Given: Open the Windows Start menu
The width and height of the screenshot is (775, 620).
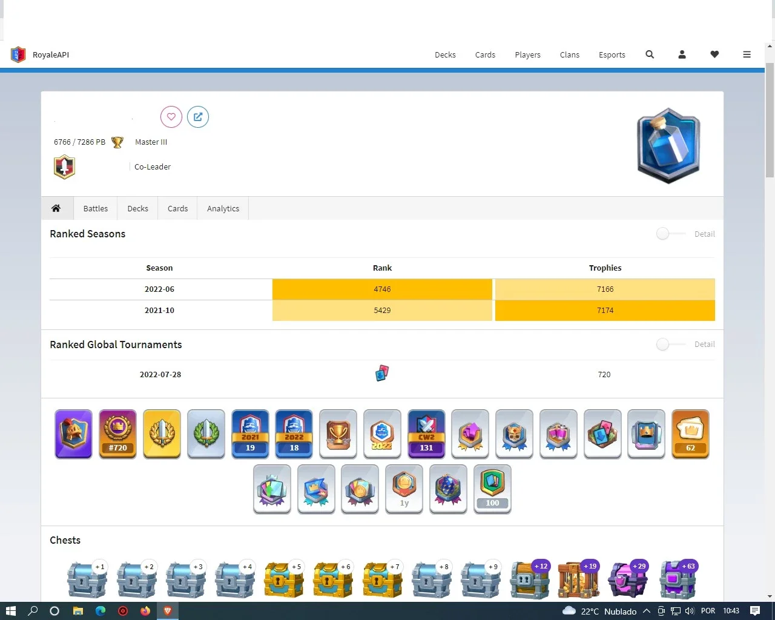Looking at the screenshot, I should point(10,611).
